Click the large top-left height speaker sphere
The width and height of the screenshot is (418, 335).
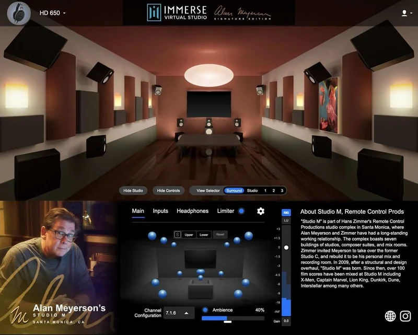(152, 236)
